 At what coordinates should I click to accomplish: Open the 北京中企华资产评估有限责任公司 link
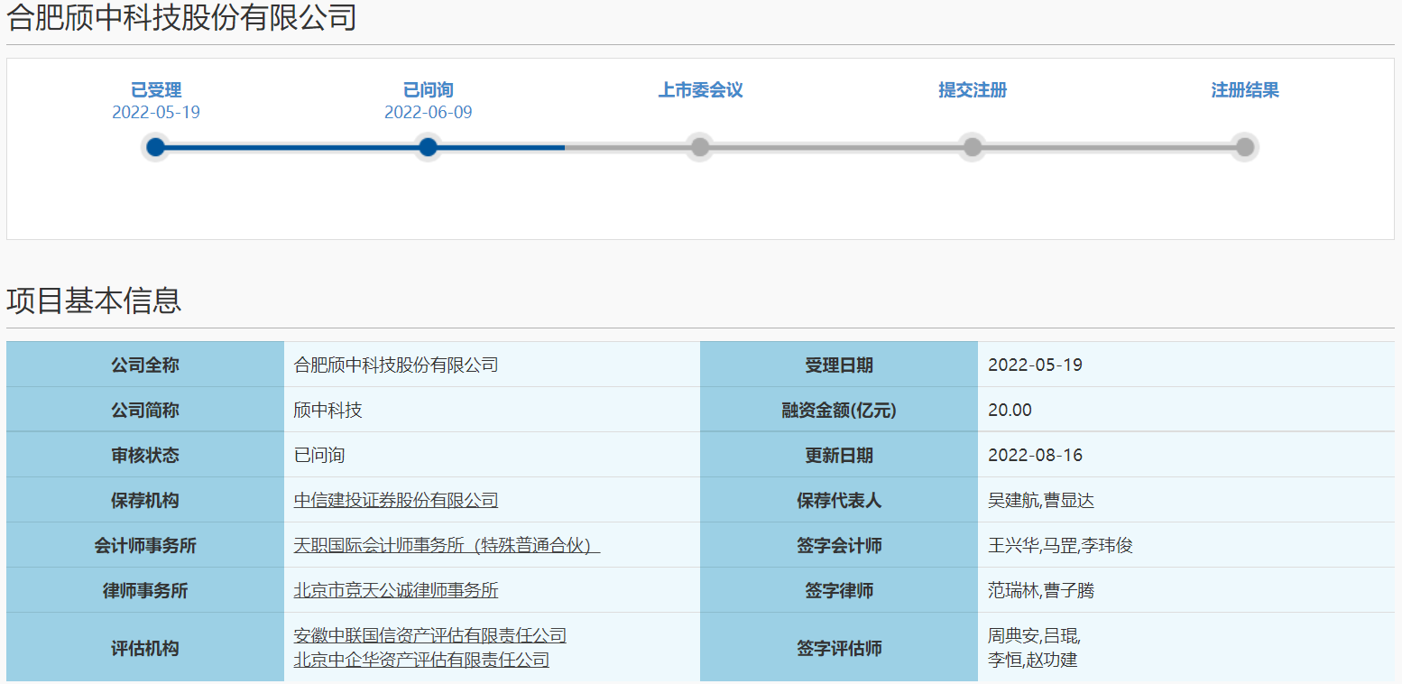coord(421,660)
